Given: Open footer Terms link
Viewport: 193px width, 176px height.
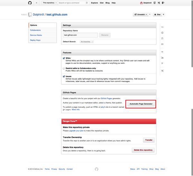Looking at the screenshot, I should (47, 169).
